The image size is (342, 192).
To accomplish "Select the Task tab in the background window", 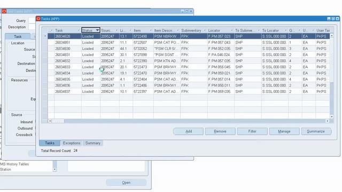I will 18,37.
